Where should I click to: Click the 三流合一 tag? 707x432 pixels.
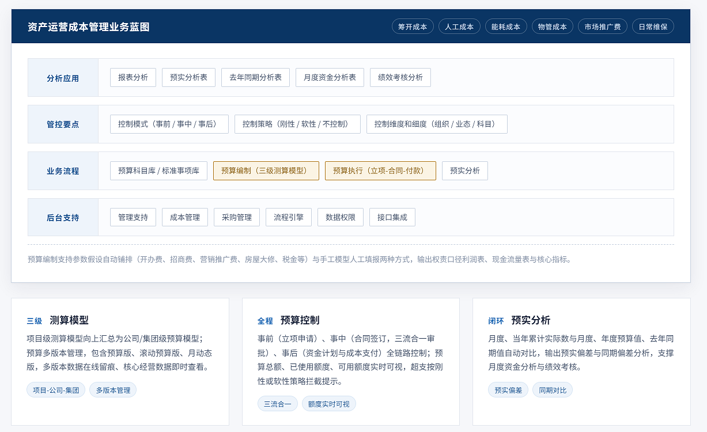[x=278, y=404]
